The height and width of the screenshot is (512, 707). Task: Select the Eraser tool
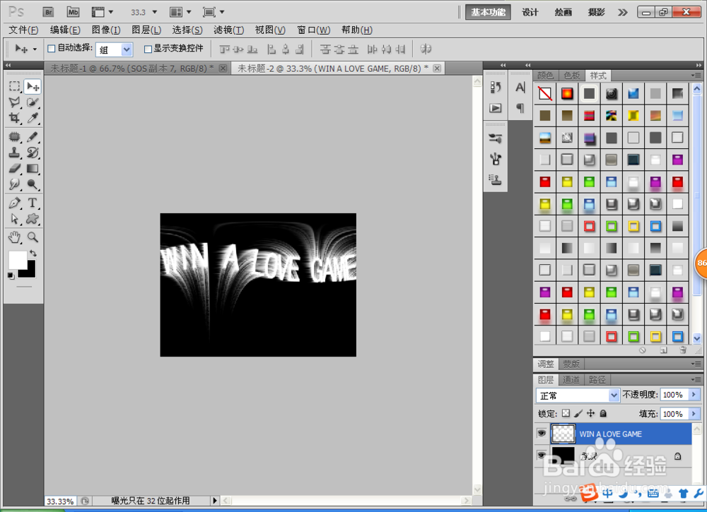click(x=15, y=168)
